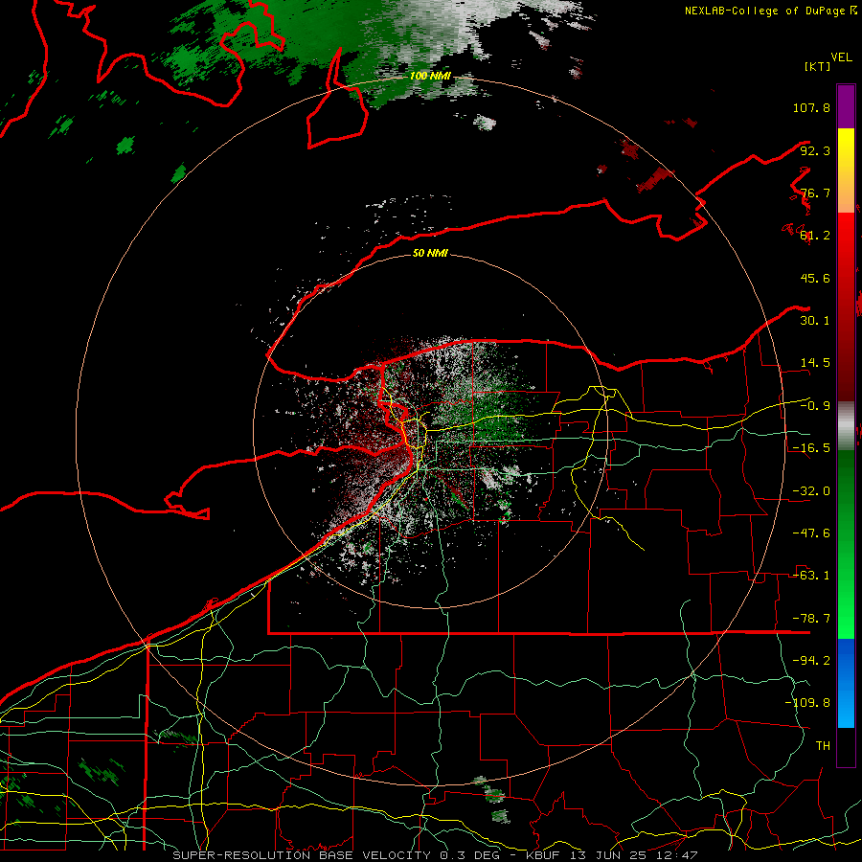
Task: Click the 100 NMI range ring label
Action: point(430,76)
